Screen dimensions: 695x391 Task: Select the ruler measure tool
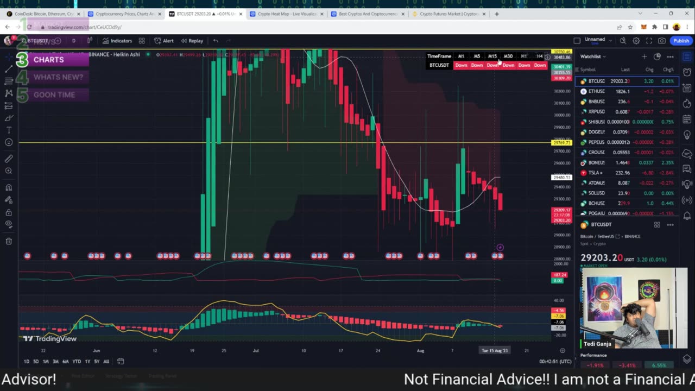coord(9,159)
